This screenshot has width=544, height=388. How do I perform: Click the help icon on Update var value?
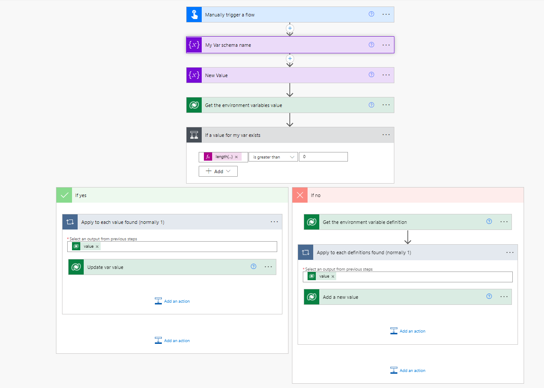[x=254, y=267]
